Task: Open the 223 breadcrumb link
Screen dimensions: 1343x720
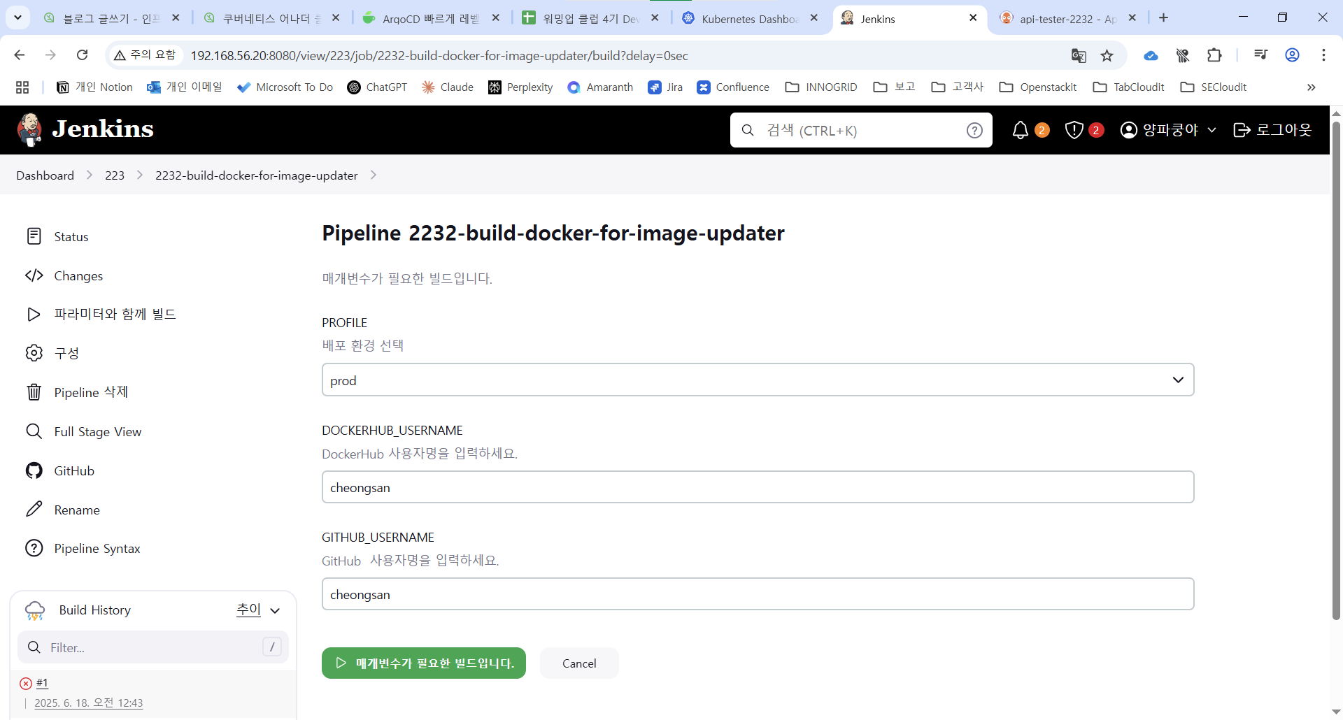Action: 115,175
